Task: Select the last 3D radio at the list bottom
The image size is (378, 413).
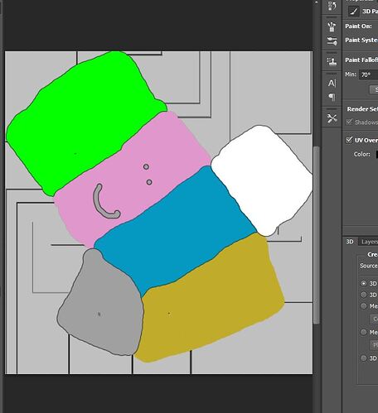Action: (x=364, y=358)
